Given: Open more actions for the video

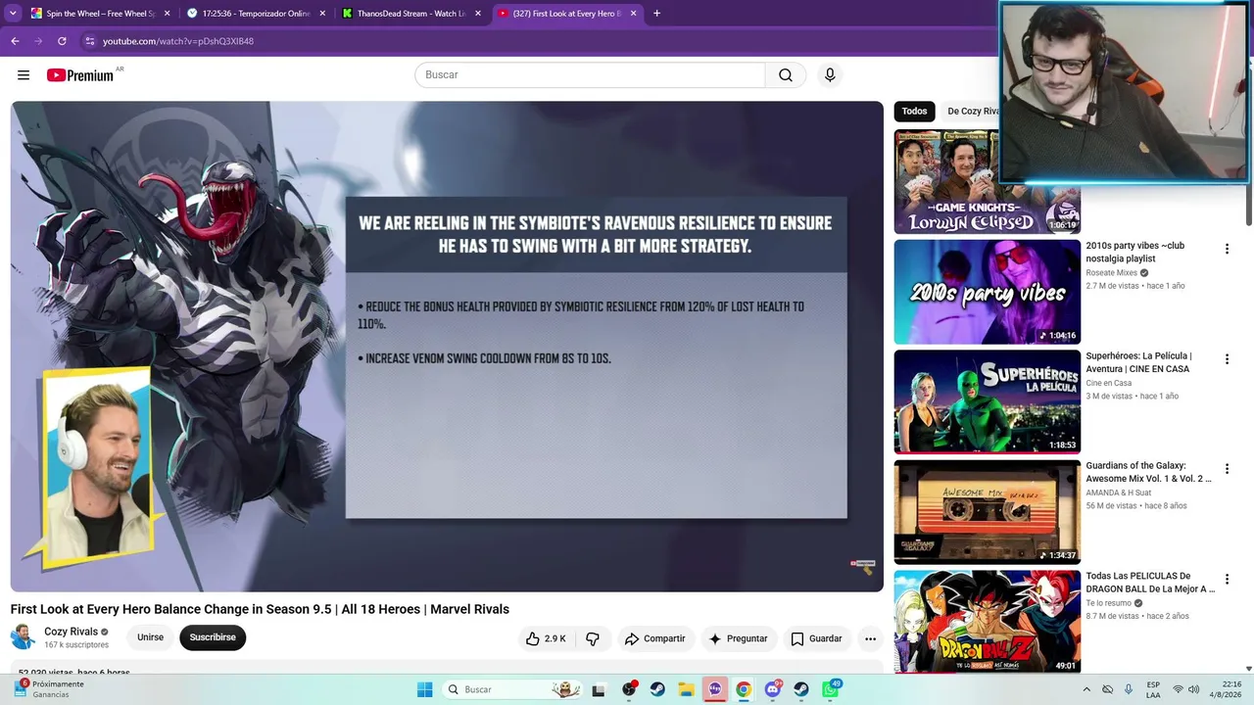Looking at the screenshot, I should [870, 638].
